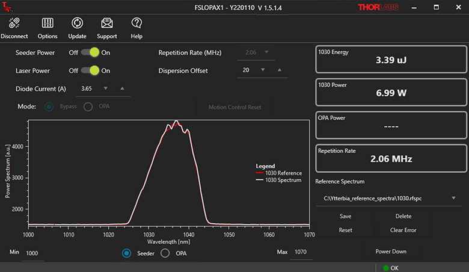Open the Support envelope icon
The width and height of the screenshot is (469, 272).
tap(107, 23)
